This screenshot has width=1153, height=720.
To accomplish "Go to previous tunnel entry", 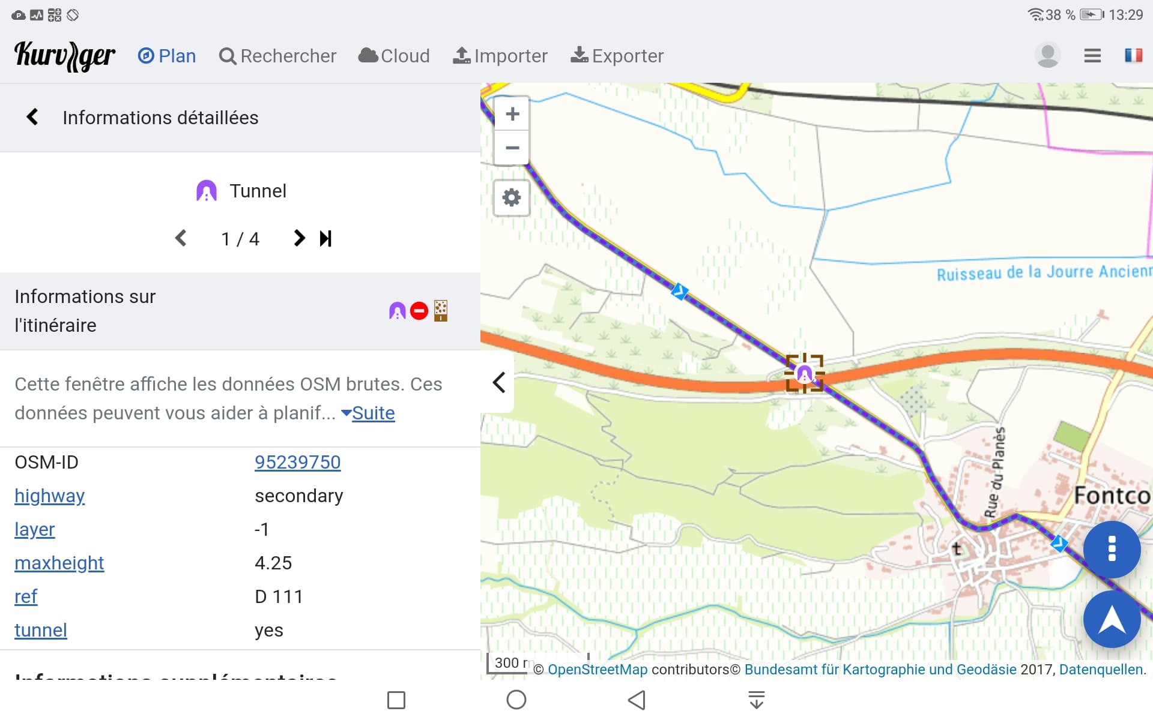I will point(181,239).
